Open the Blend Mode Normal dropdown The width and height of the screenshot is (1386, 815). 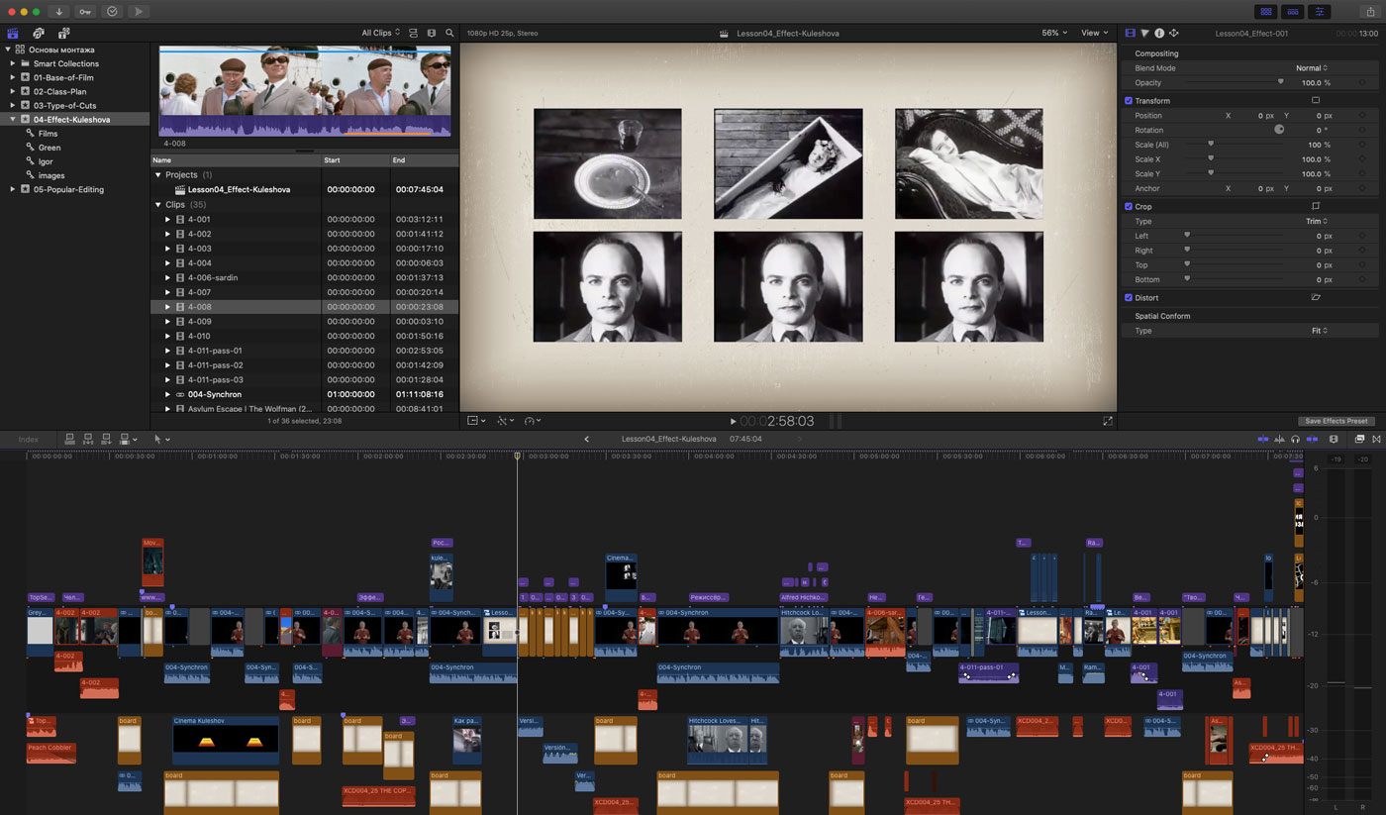(x=1312, y=68)
